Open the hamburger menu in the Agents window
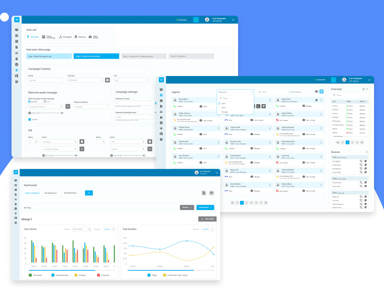384x288 pixels. (161, 80)
